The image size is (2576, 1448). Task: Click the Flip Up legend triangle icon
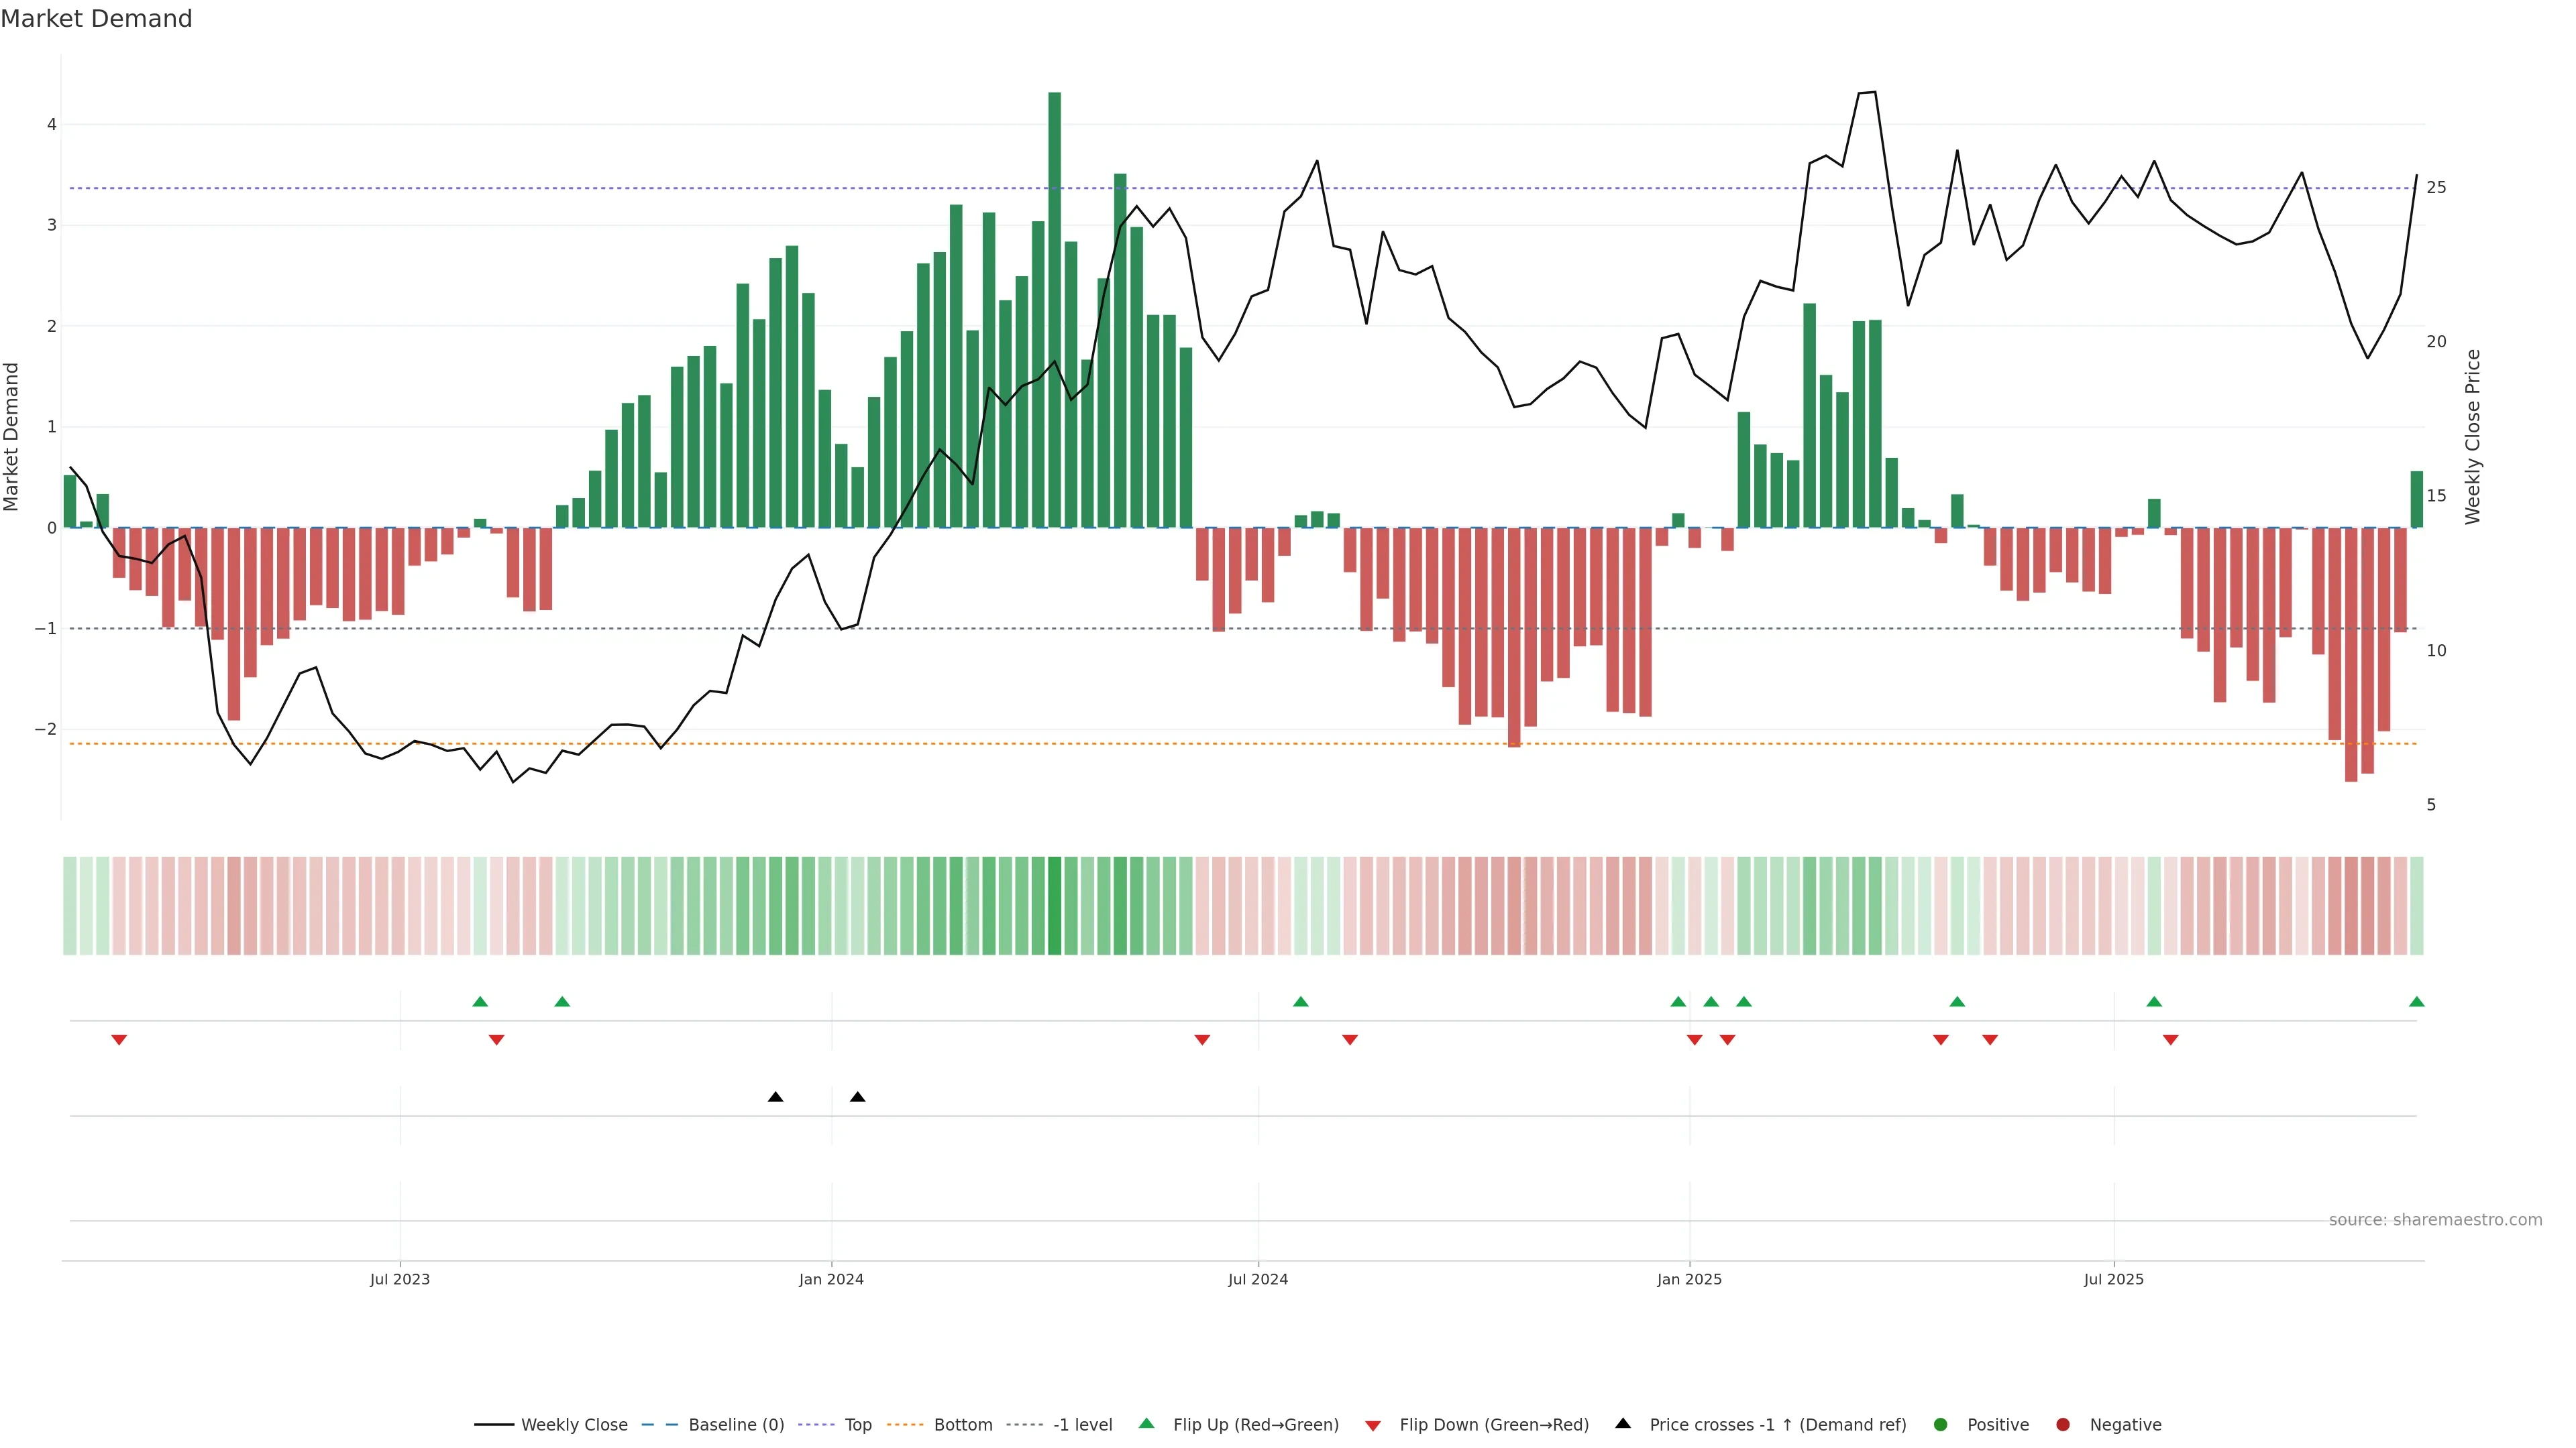tap(1146, 1423)
